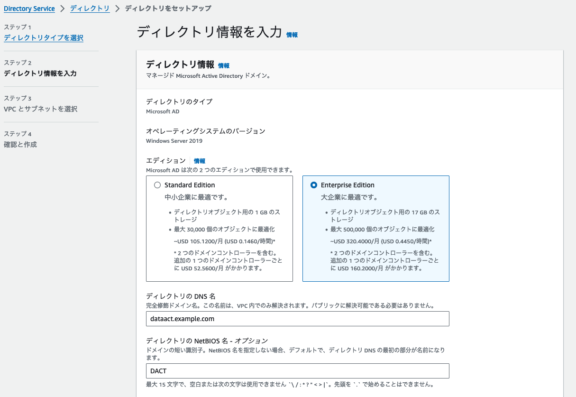Open 情報 link next to エディション
Screen dimensions: 576x397
coord(200,161)
